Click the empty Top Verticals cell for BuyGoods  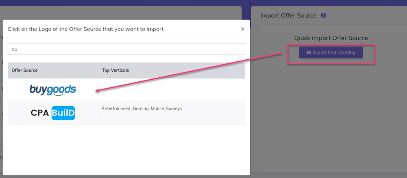pos(171,90)
